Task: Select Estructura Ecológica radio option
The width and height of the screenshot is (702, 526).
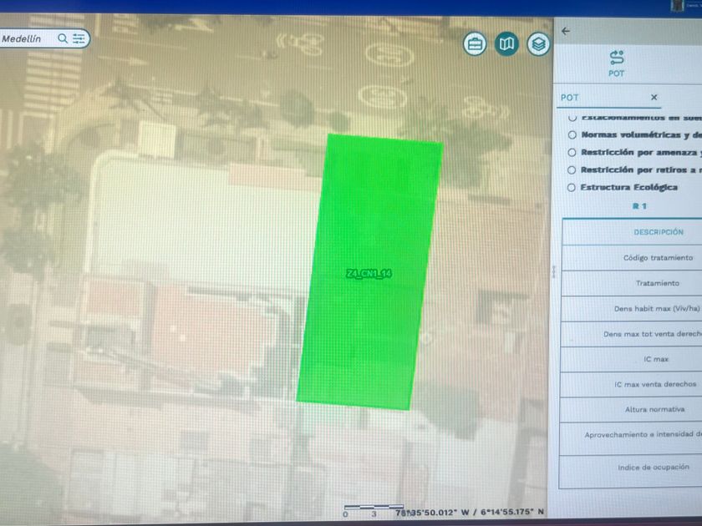Action: point(572,187)
